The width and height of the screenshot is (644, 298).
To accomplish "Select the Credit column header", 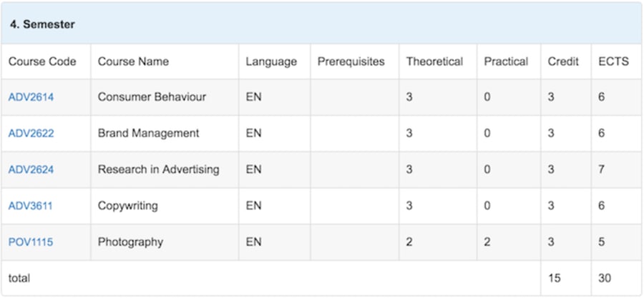I will (x=563, y=62).
